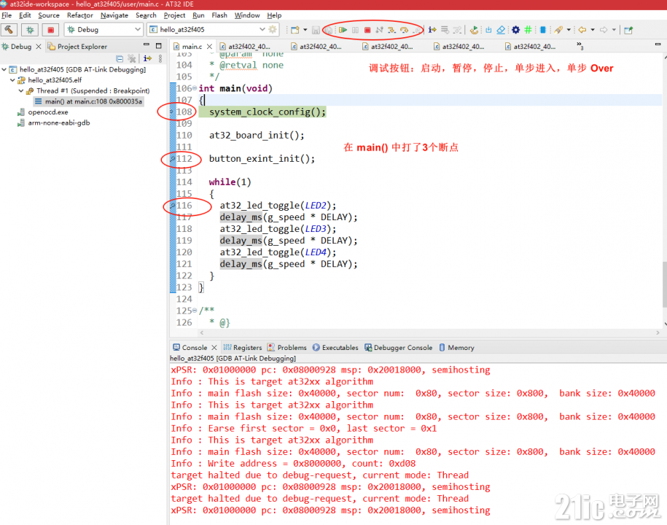This screenshot has width=667, height=525.
Task: Click the Build hammer icon
Action: (9, 30)
